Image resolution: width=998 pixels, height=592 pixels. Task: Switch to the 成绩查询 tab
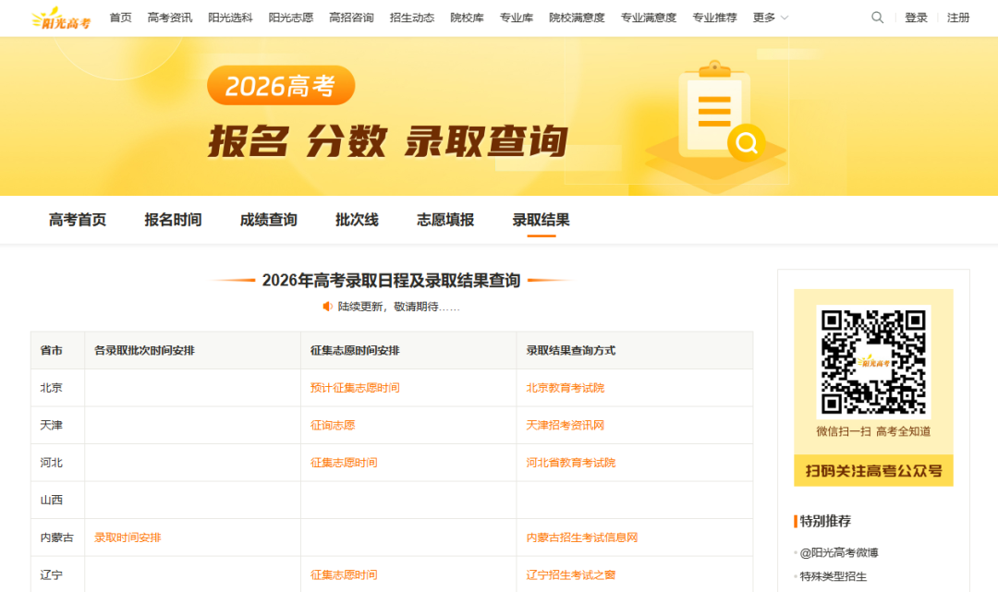tap(269, 220)
